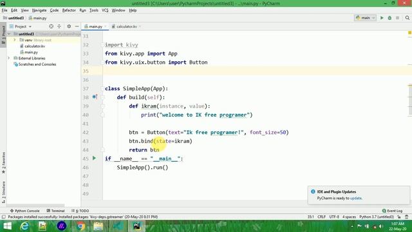Viewport: 412px width, 232px height.
Task: Toggle the Project side tool button
Action: click(3, 35)
